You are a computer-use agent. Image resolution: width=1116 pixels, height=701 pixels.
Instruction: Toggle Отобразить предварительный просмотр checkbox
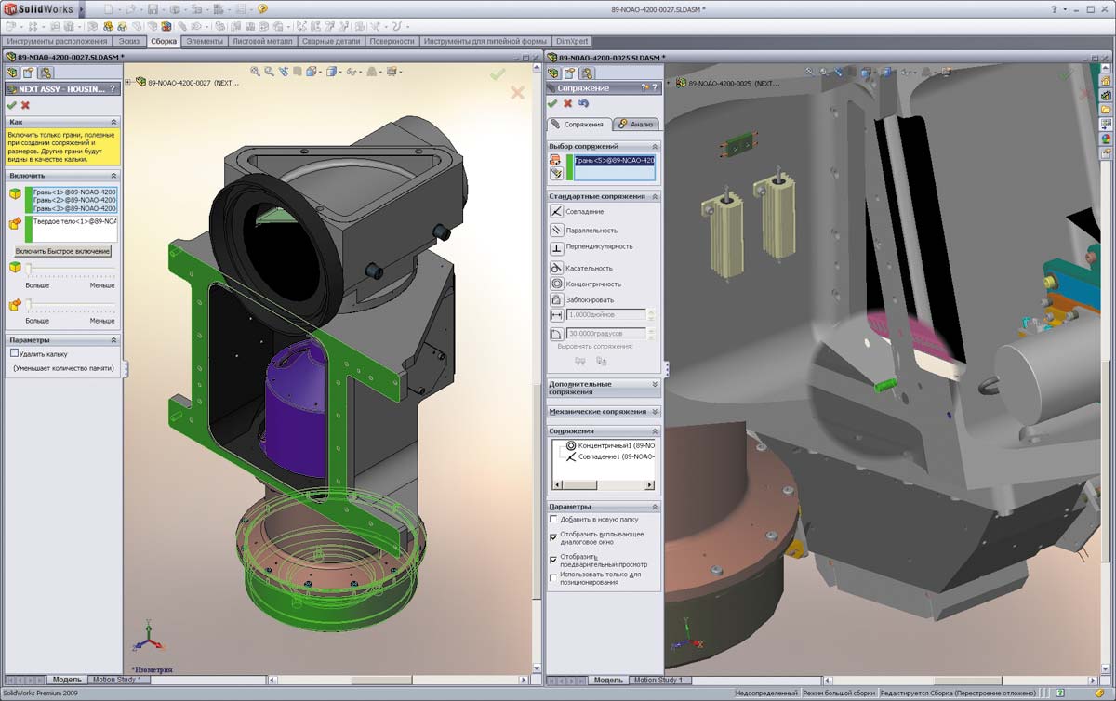click(x=554, y=560)
